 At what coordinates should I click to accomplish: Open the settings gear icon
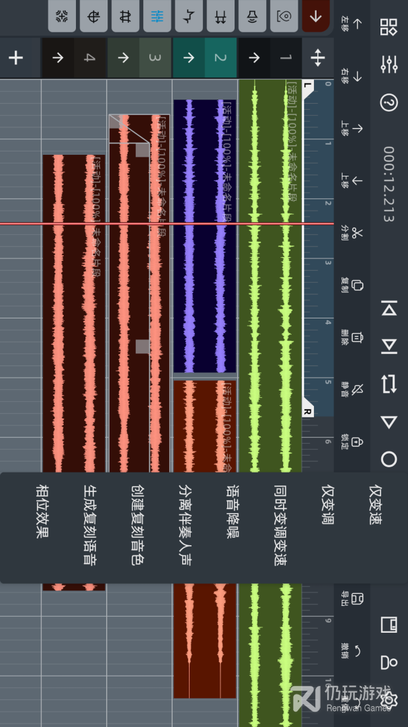pyautogui.click(x=389, y=699)
